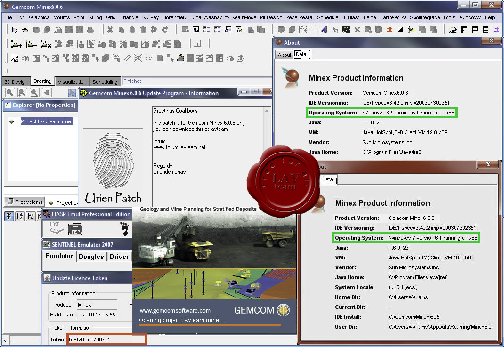Click www.gemcomsoftware.com on the splash screen
Screen dimensions: 504x347
[175, 310]
